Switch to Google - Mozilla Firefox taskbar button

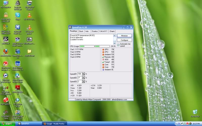click(x=55, y=124)
